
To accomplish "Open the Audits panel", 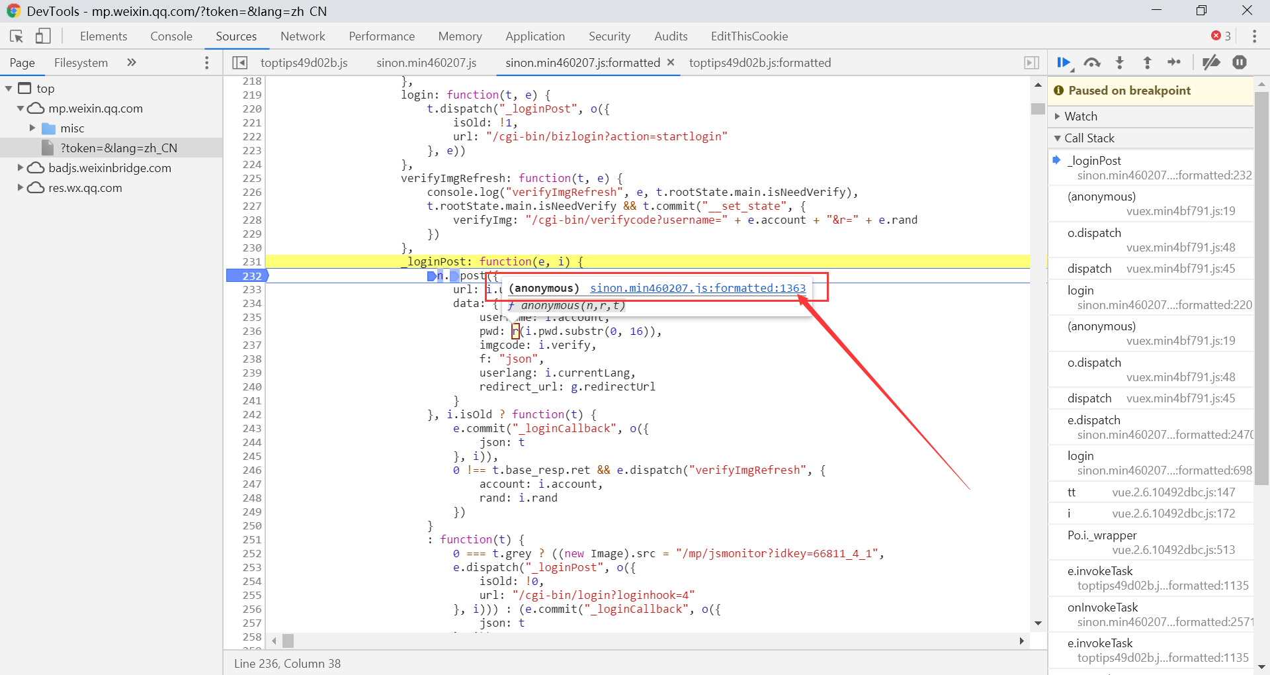I will point(671,36).
